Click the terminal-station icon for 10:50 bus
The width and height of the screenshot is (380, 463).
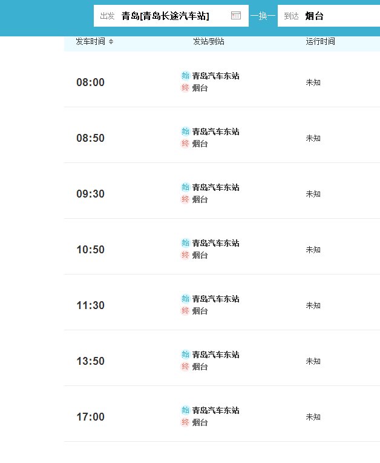click(x=185, y=255)
